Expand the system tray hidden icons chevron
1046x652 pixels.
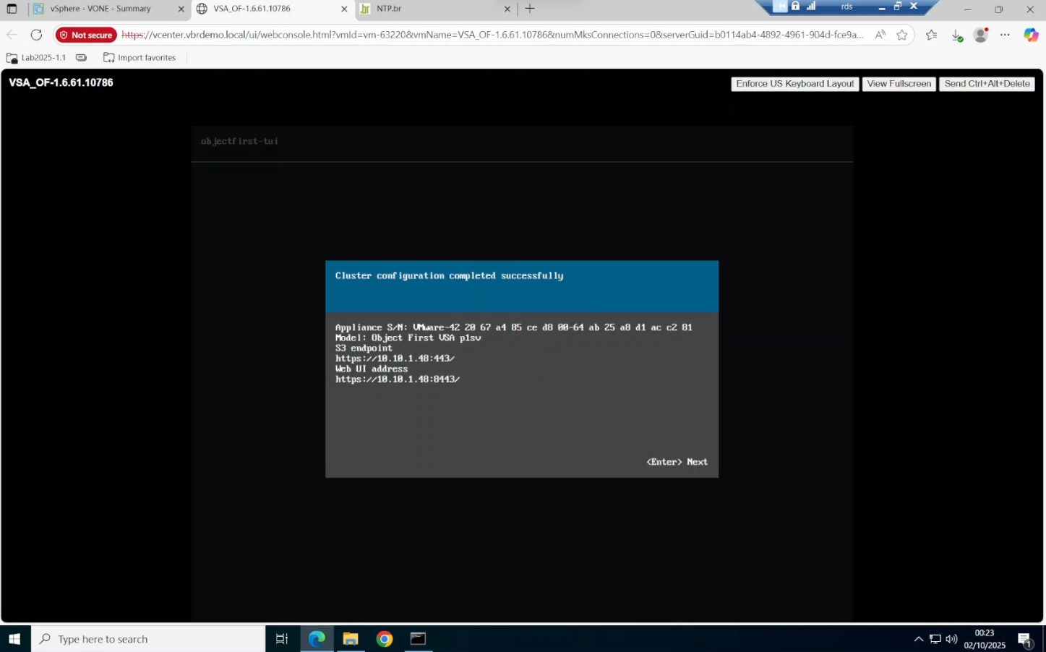[x=918, y=639]
